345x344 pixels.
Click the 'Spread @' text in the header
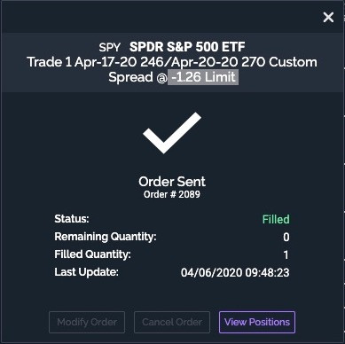pos(137,77)
